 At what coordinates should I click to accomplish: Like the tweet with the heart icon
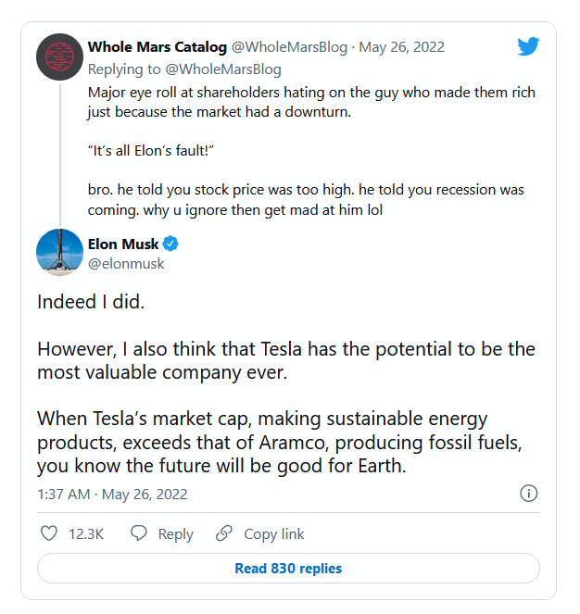coord(49,533)
